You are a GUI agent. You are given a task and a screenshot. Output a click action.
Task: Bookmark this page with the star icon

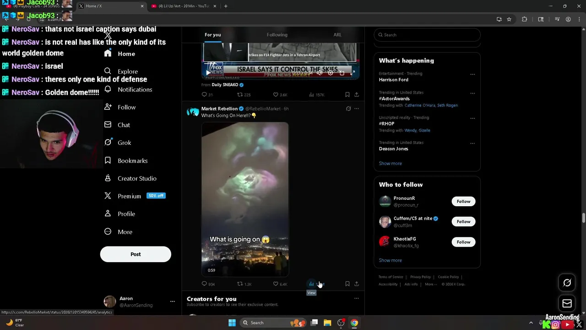[x=509, y=19]
